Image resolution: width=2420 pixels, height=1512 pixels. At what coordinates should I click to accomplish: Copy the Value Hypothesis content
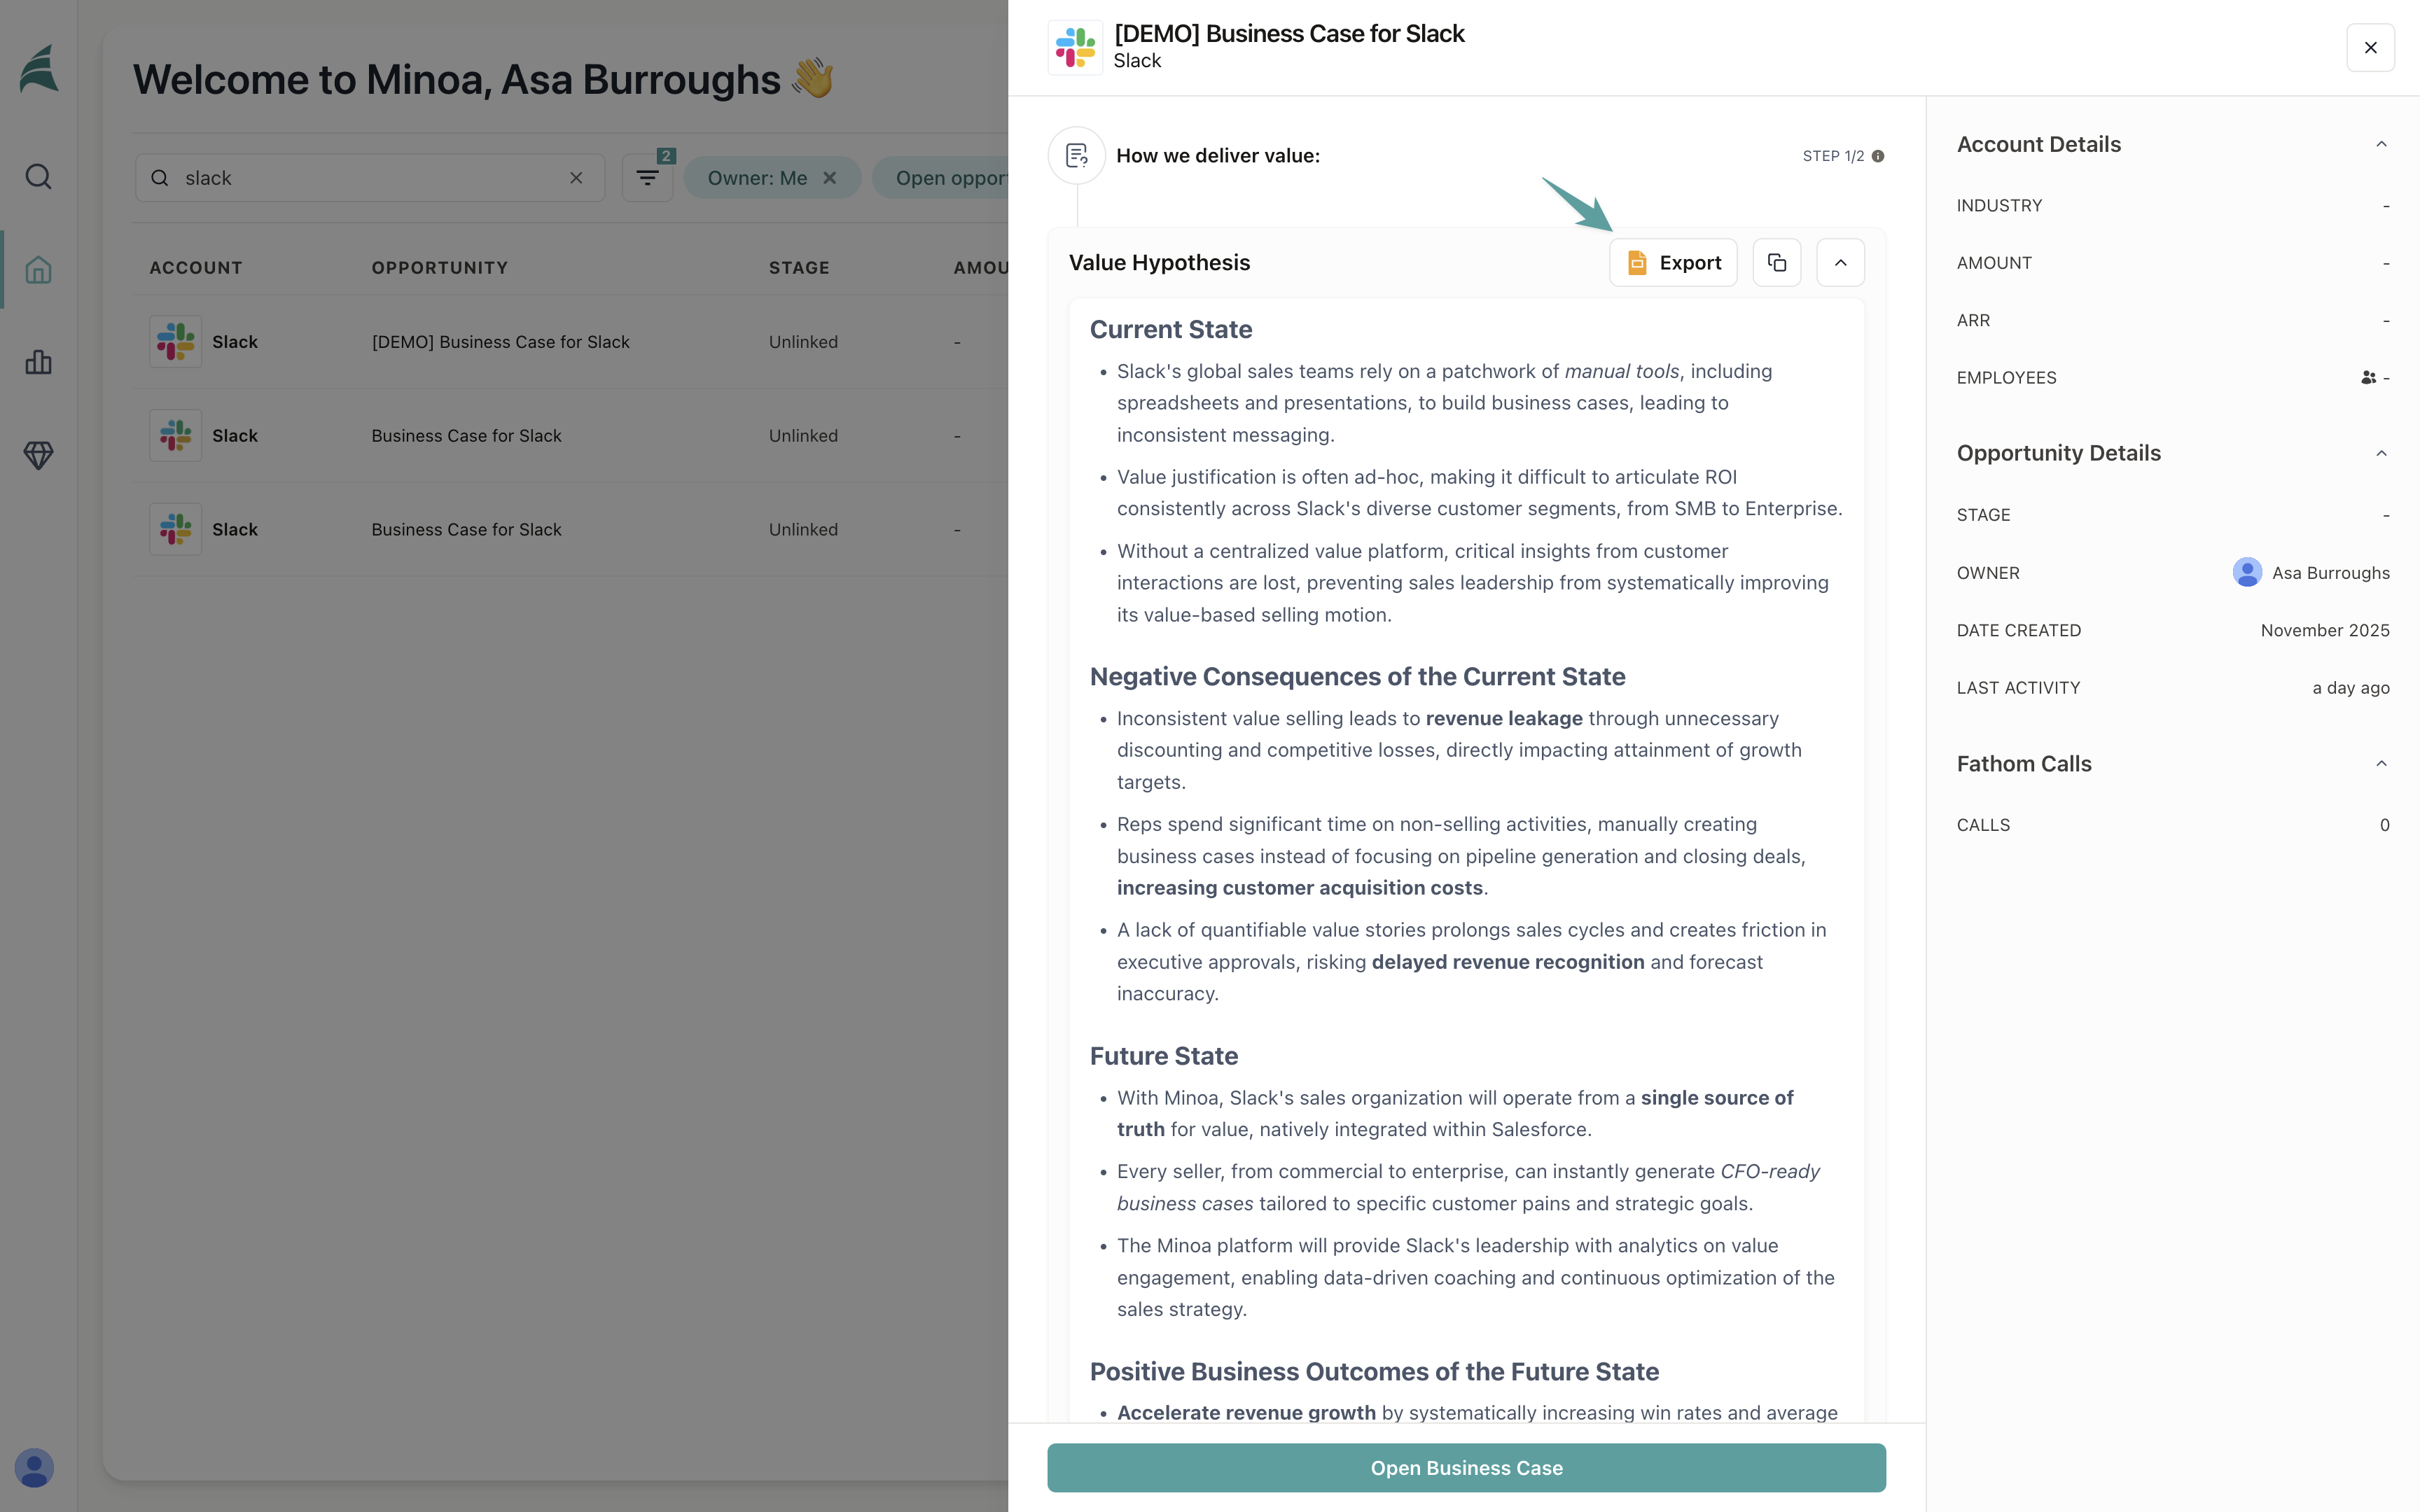coord(1777,262)
